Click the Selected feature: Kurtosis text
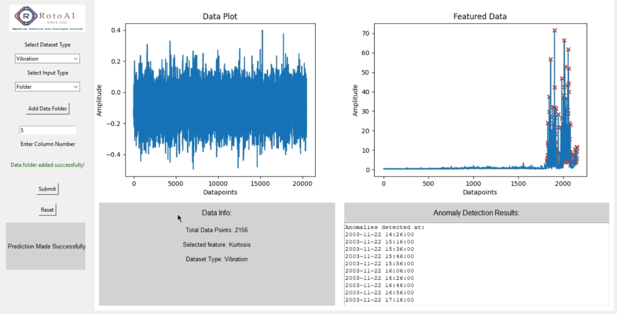Screen dimensions: 617x314 point(217,244)
